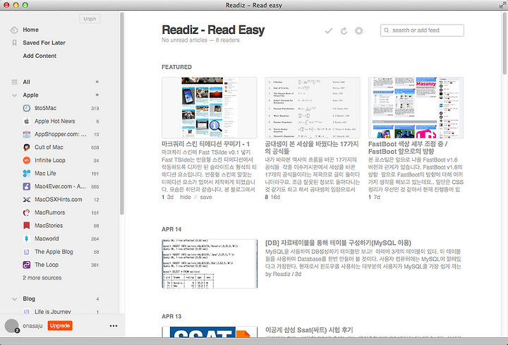Open The Apple Blog feed icon
The image size is (508, 345).
(x=27, y=252)
